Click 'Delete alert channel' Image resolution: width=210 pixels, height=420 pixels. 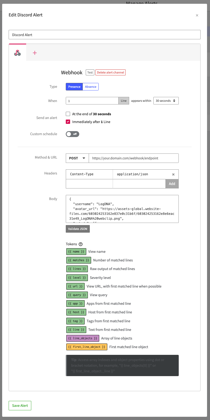coord(110,72)
